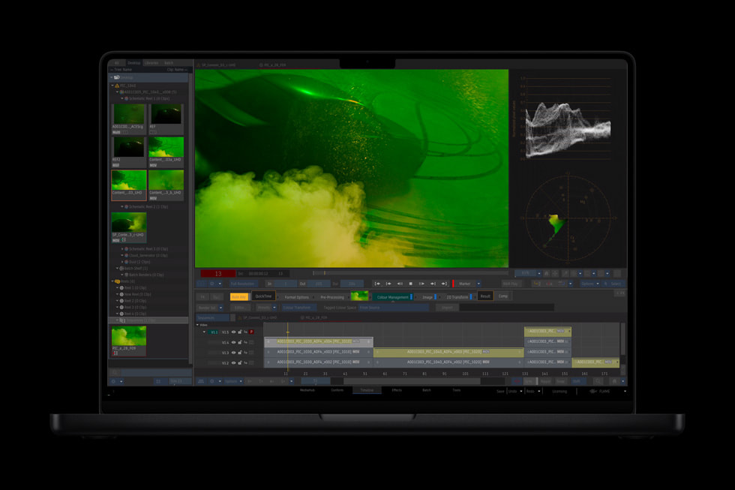The height and width of the screenshot is (490, 735).
Task: Enable the Auto Key toggle
Action: tap(240, 296)
